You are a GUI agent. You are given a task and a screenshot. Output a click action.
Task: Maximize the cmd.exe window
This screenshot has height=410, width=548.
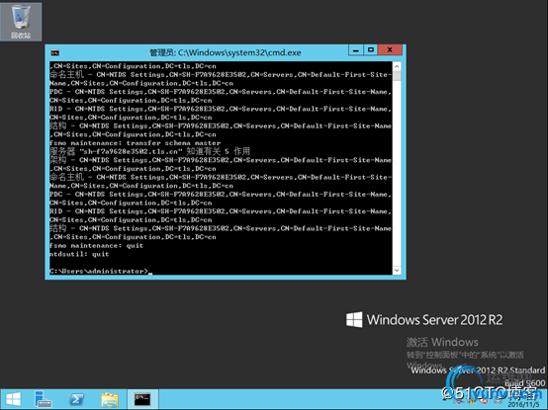(x=371, y=50)
